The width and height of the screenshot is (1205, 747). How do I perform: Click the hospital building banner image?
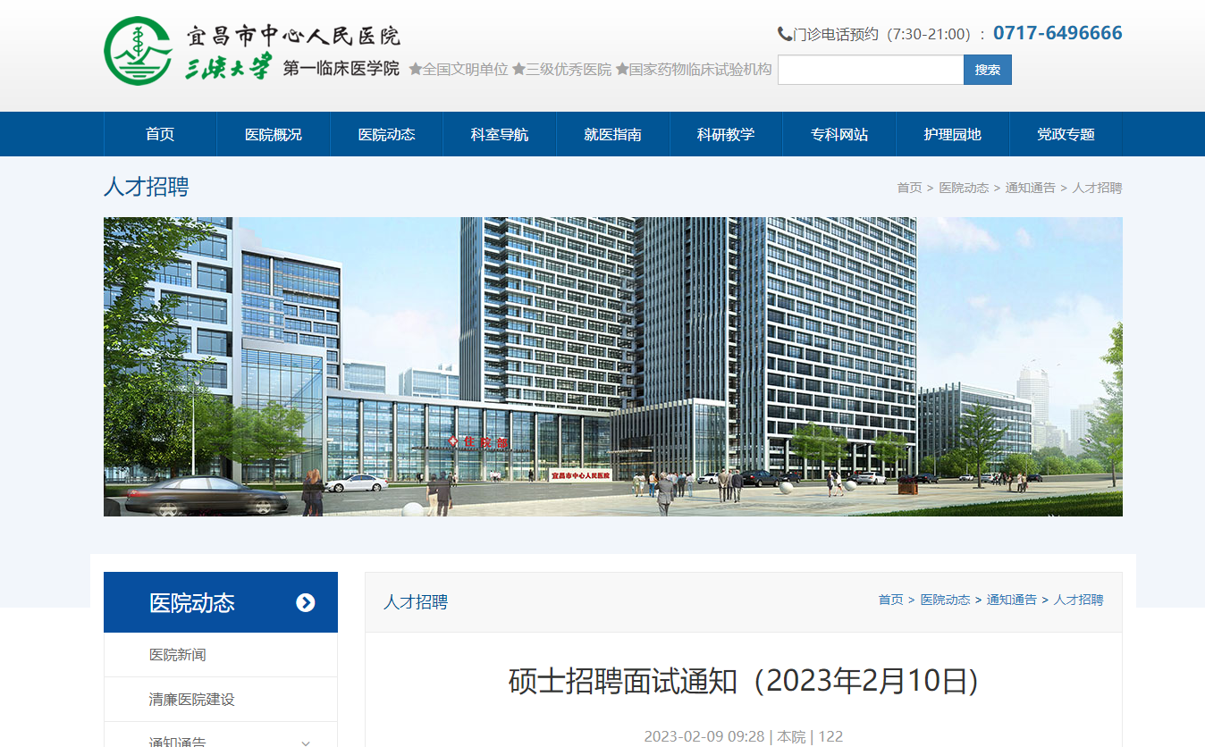point(612,366)
